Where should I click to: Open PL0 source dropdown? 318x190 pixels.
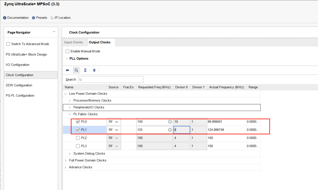tap(114, 122)
